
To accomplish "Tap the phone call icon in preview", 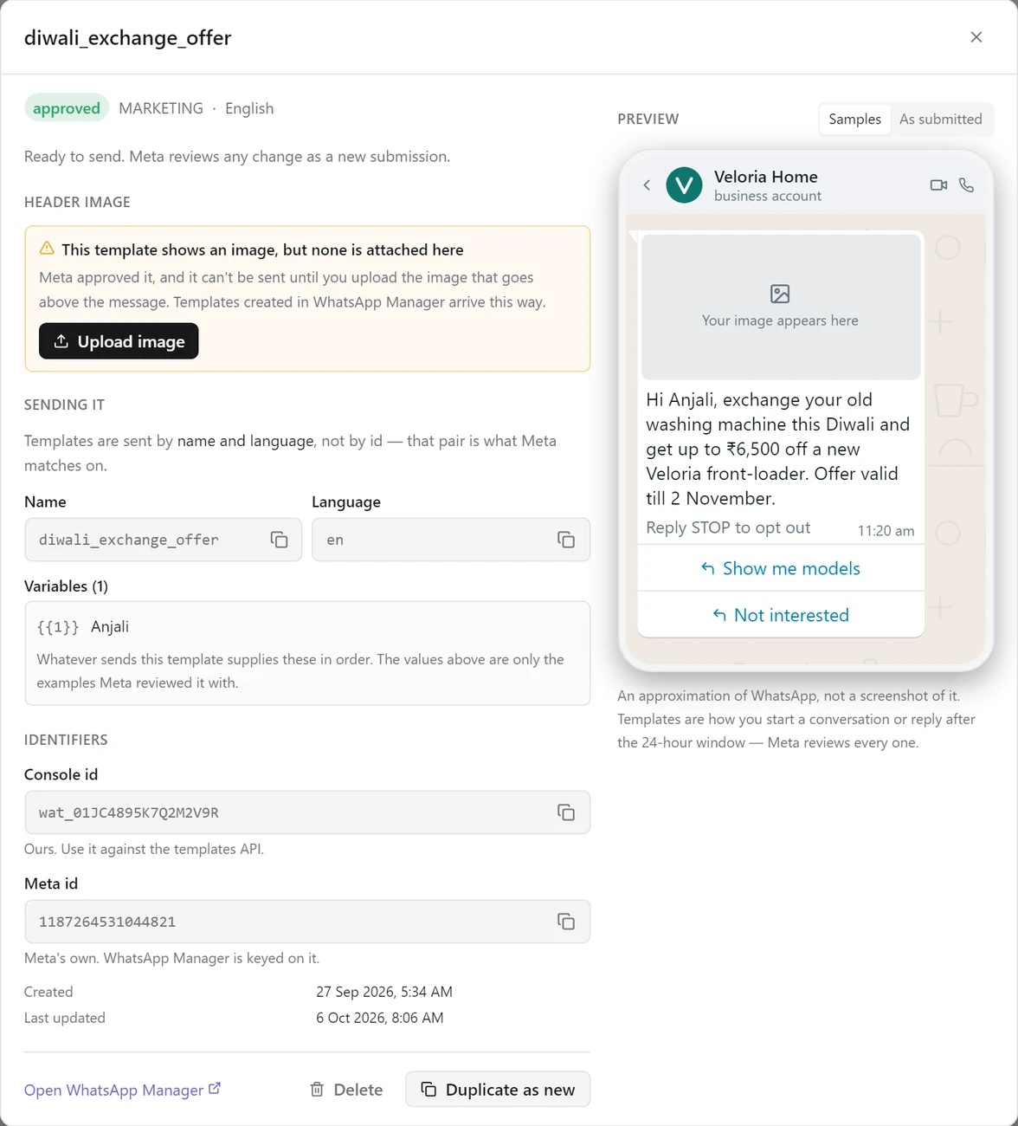I will [x=967, y=184].
